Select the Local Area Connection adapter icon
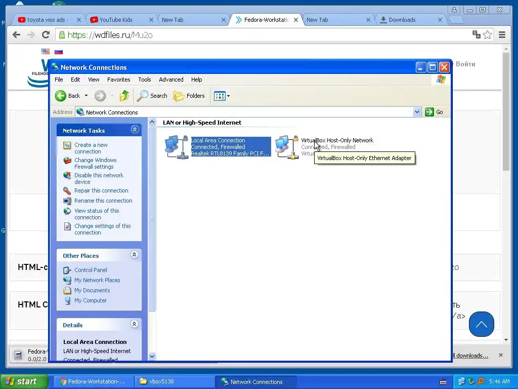 click(x=177, y=147)
